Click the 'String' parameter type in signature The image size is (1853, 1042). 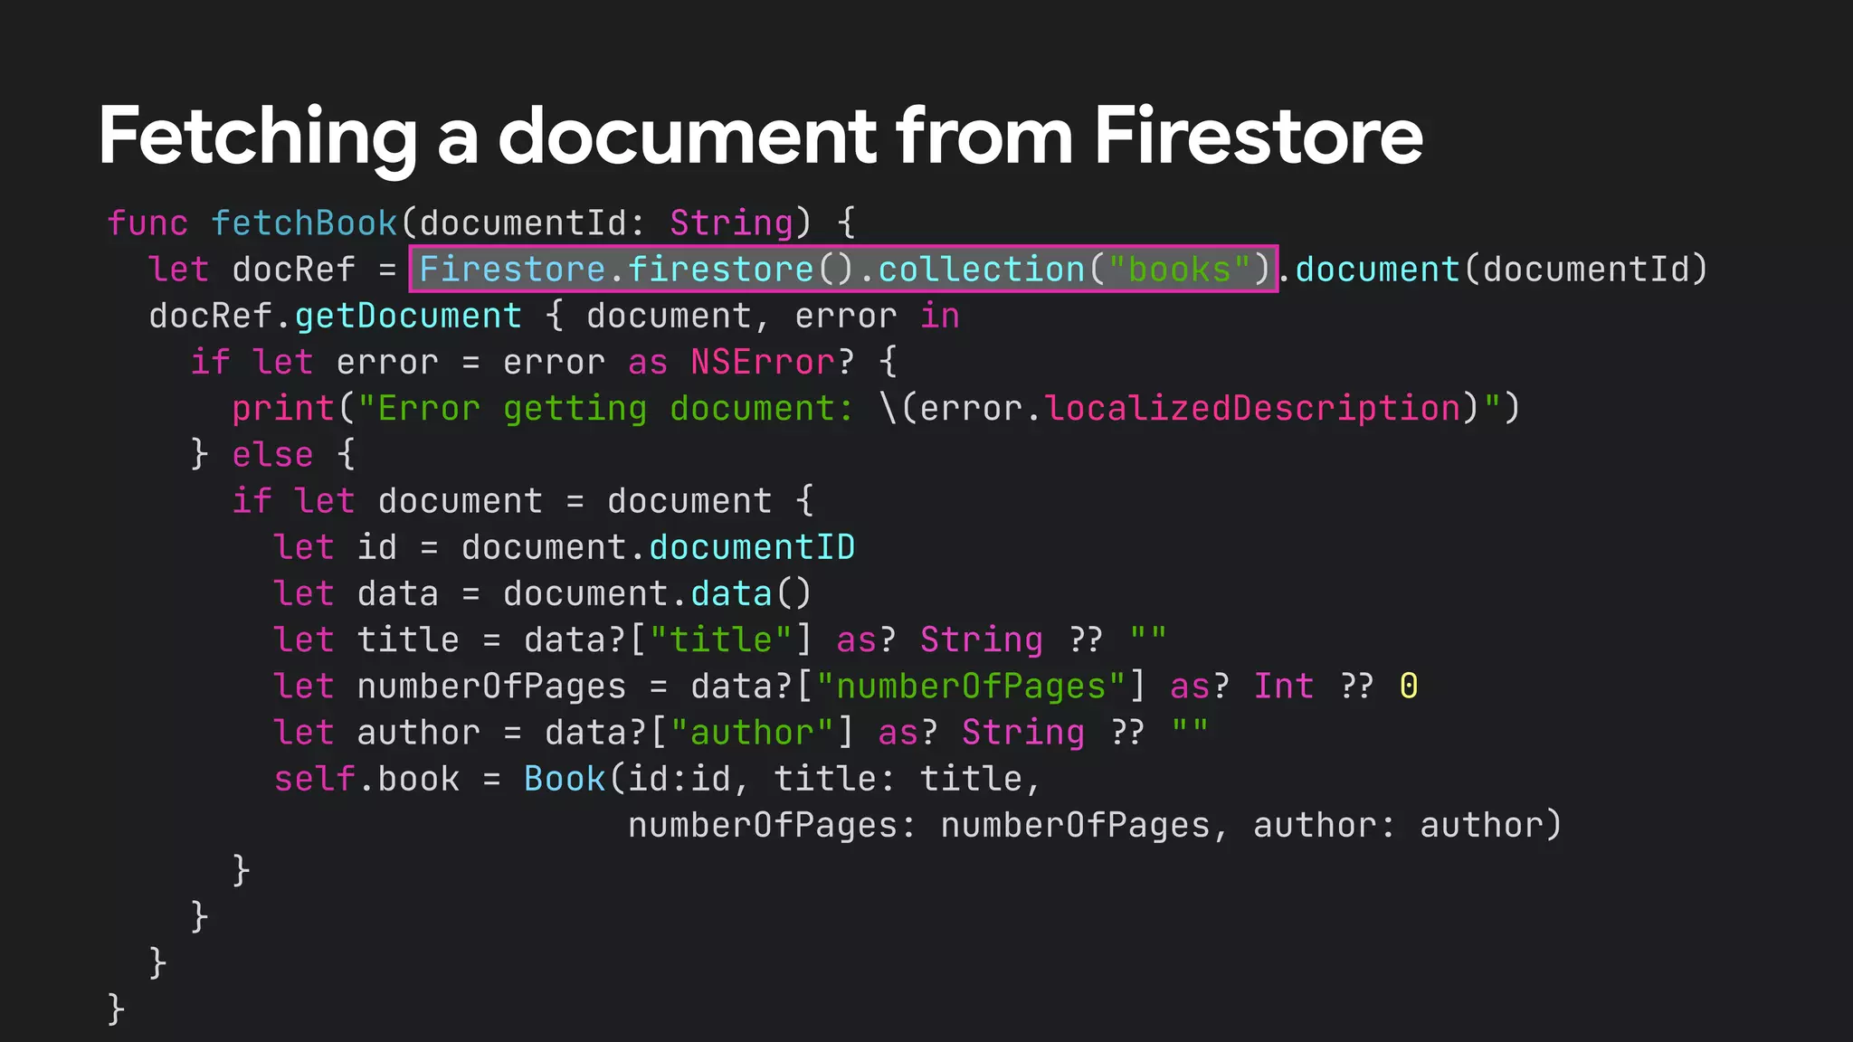[x=731, y=223]
